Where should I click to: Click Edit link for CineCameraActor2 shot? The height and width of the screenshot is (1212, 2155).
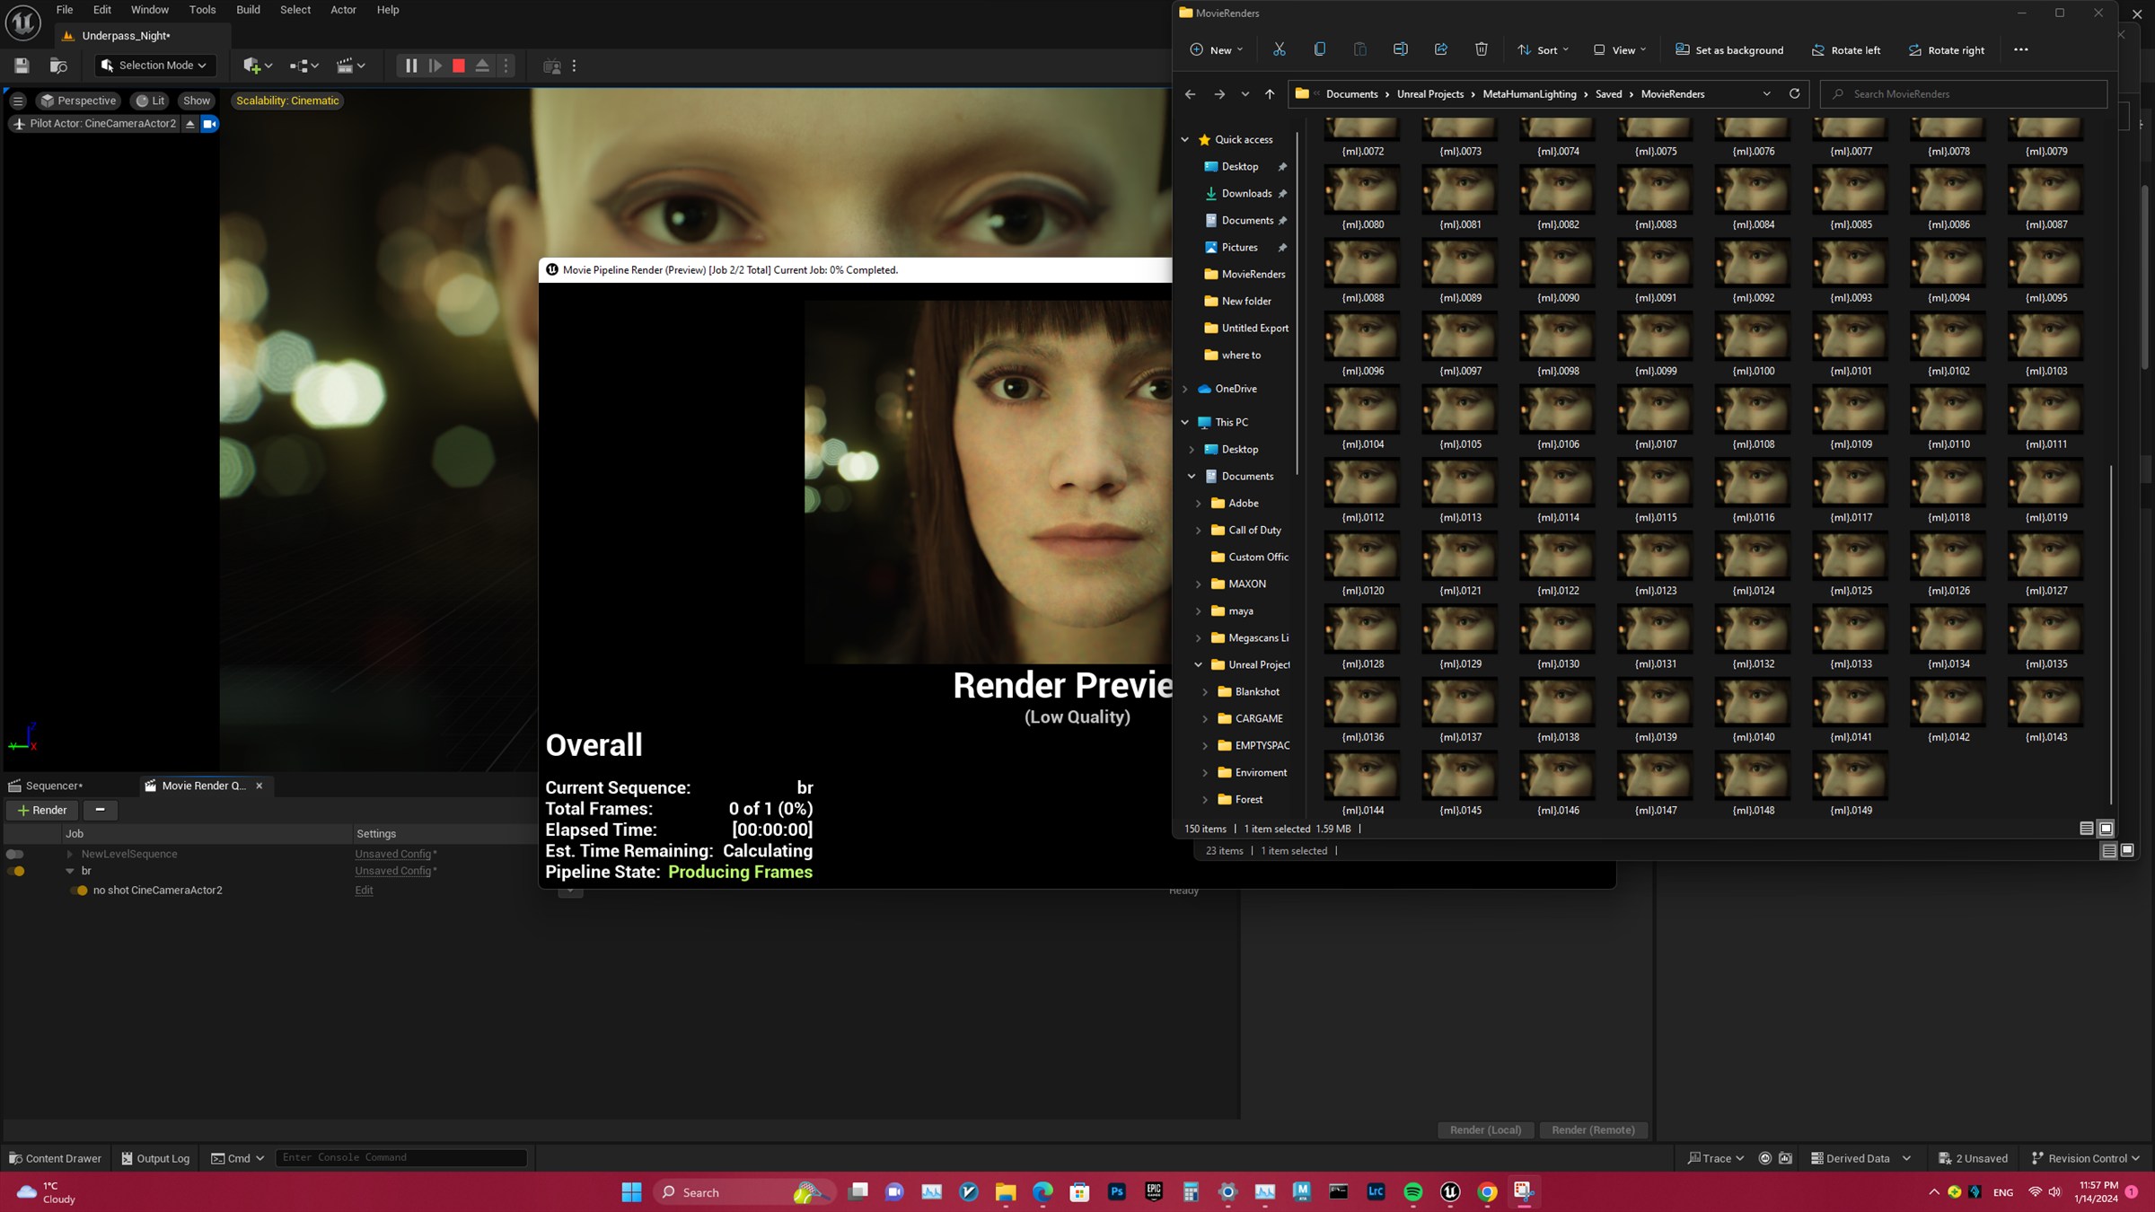click(364, 891)
